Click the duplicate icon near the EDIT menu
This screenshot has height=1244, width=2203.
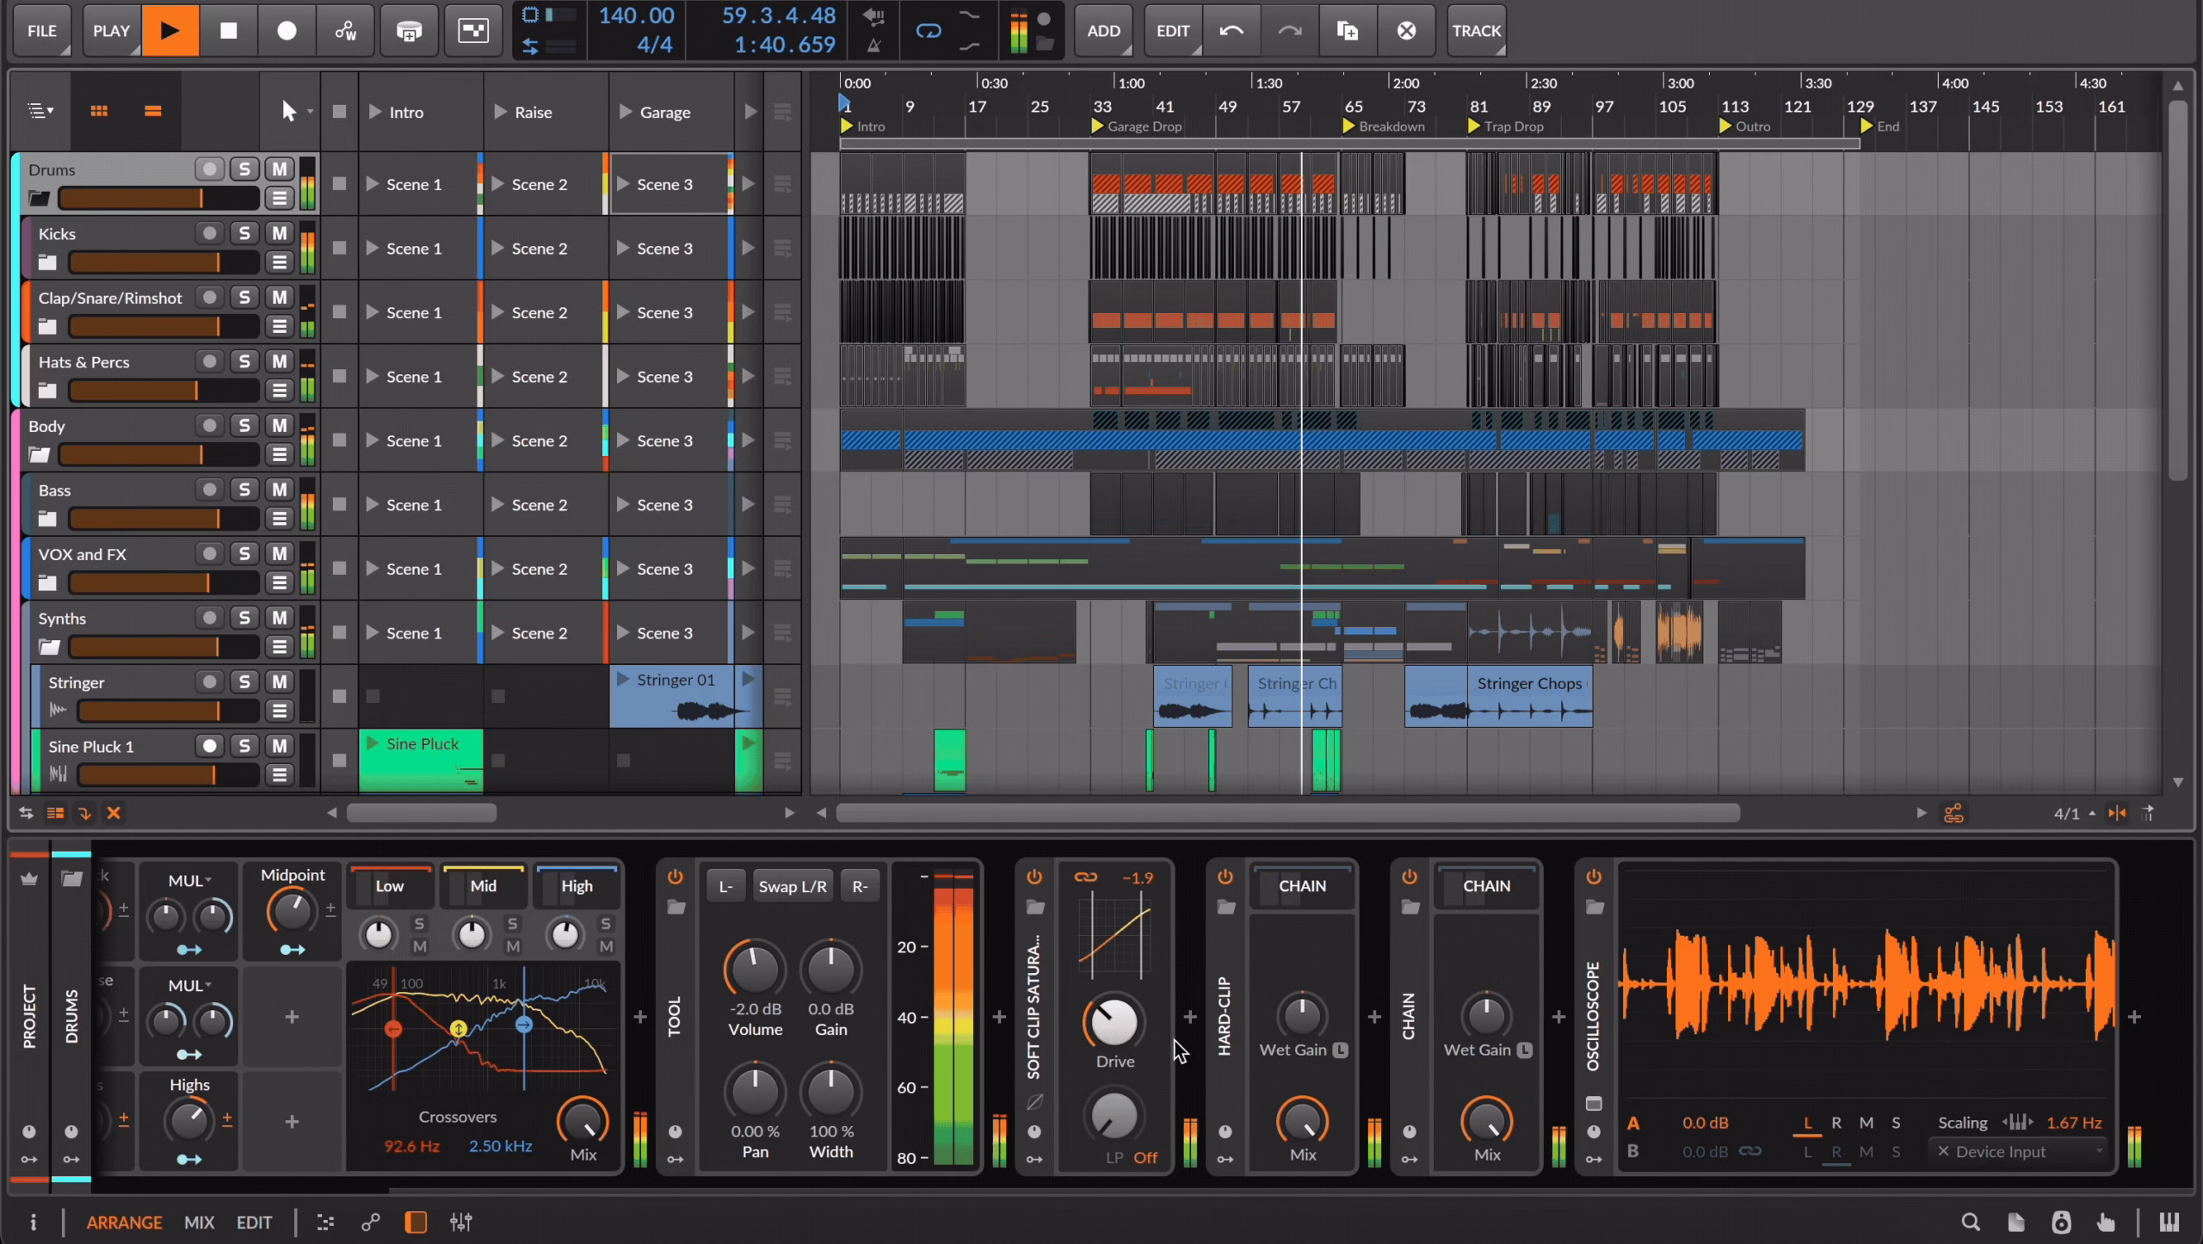pos(1347,30)
